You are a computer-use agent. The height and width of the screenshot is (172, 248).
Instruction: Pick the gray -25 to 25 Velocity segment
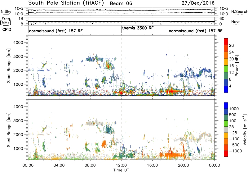[226, 129]
